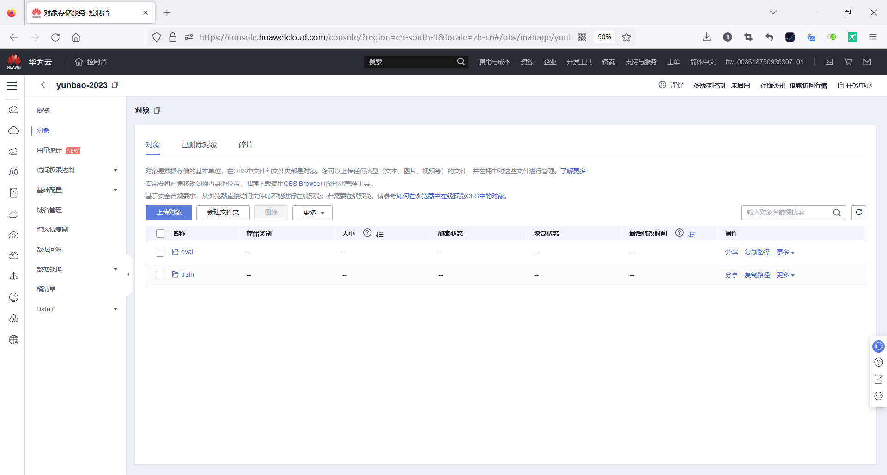
Task: Expand 数据处理 submenu
Action: click(115, 270)
